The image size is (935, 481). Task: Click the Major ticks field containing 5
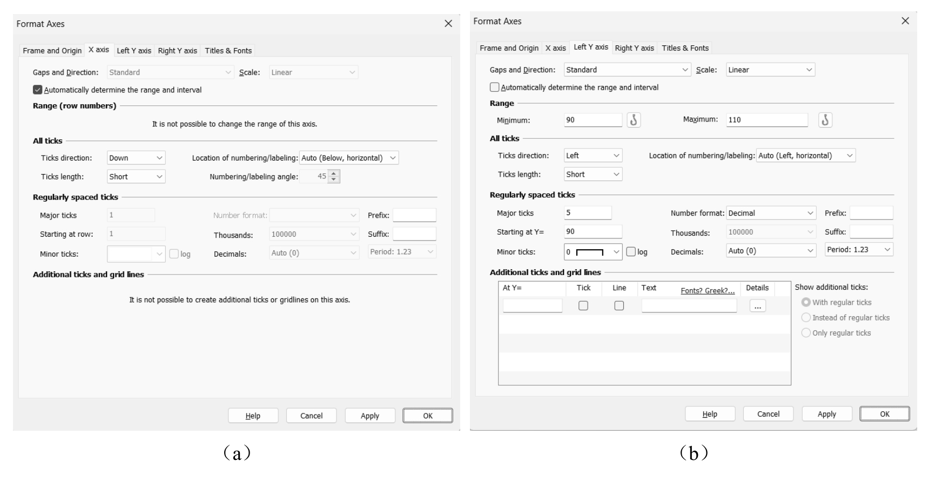coord(588,213)
